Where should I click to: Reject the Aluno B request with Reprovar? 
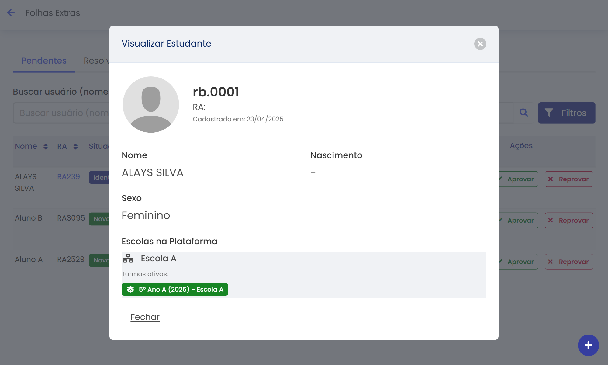(569, 221)
